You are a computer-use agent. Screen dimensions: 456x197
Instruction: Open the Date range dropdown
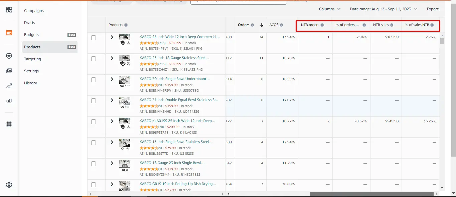pyautogui.click(x=384, y=9)
